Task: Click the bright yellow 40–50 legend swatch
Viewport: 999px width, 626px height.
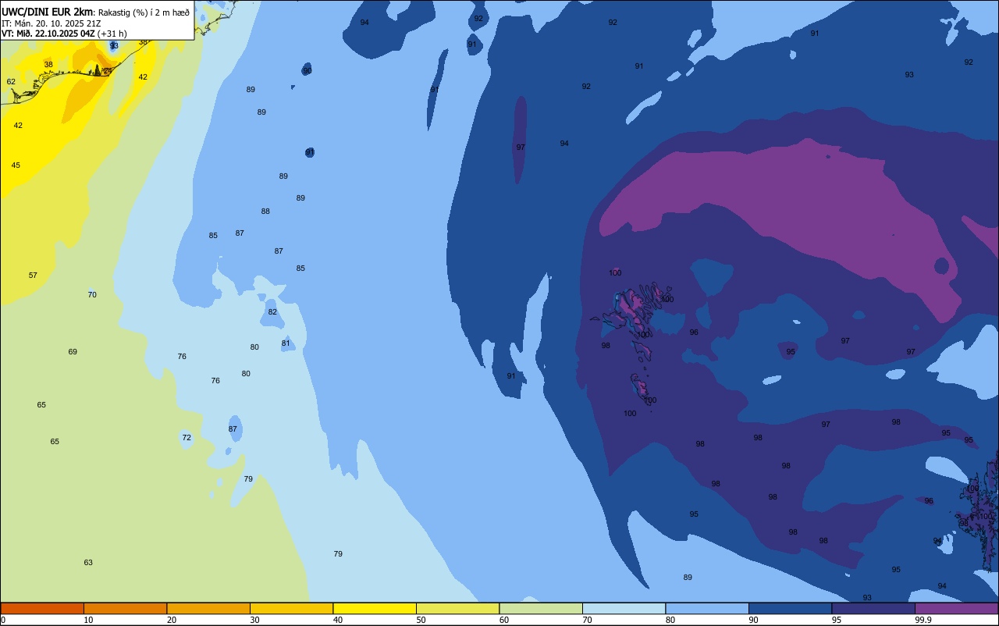Action: click(x=375, y=608)
